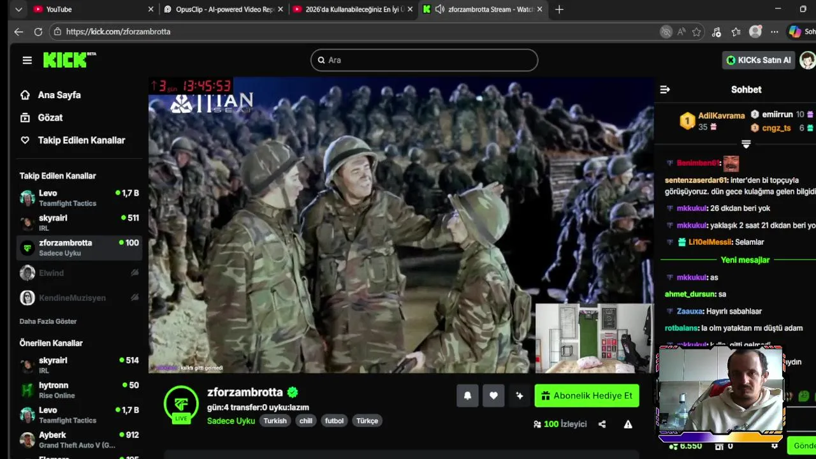This screenshot has width=816, height=459.
Task: Open the user profile avatar menu
Action: (808, 60)
